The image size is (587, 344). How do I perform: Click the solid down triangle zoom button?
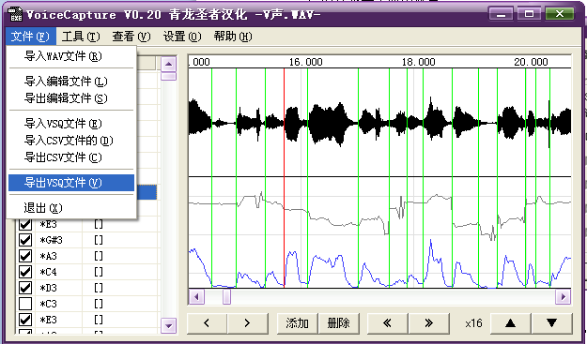point(552,323)
